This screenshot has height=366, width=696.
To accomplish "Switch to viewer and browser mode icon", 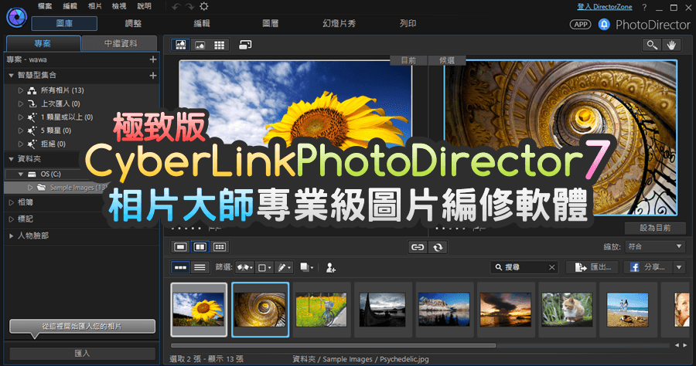I will [181, 45].
